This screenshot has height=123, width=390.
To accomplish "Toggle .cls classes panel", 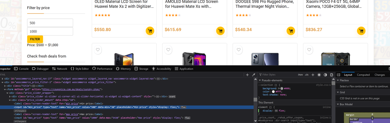I will pyautogui.click(x=307, y=75).
